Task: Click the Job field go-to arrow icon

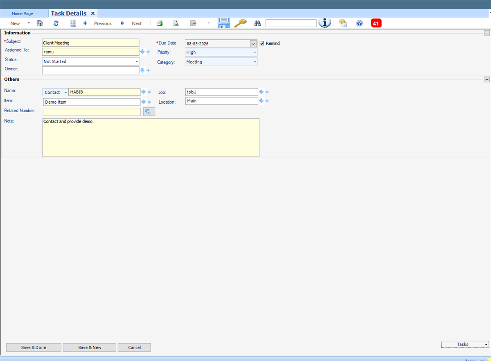Action: (x=267, y=92)
